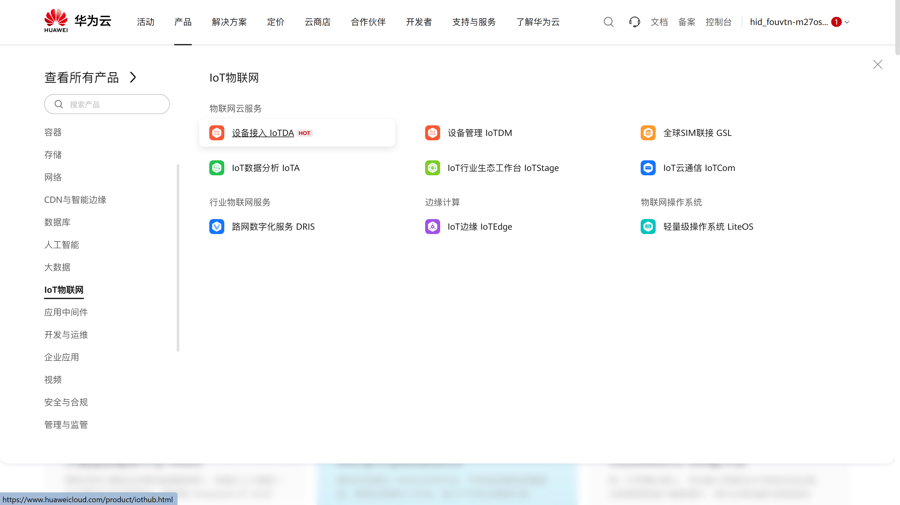Screen dimensions: 900x505
Task: Click the Huawei Cloud logo
Action: (78, 21)
